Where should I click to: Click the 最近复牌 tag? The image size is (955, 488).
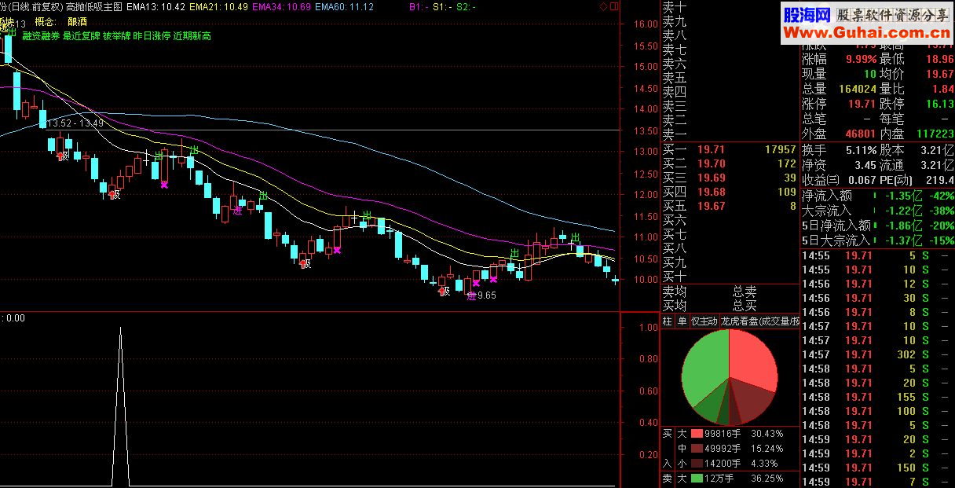[82, 36]
